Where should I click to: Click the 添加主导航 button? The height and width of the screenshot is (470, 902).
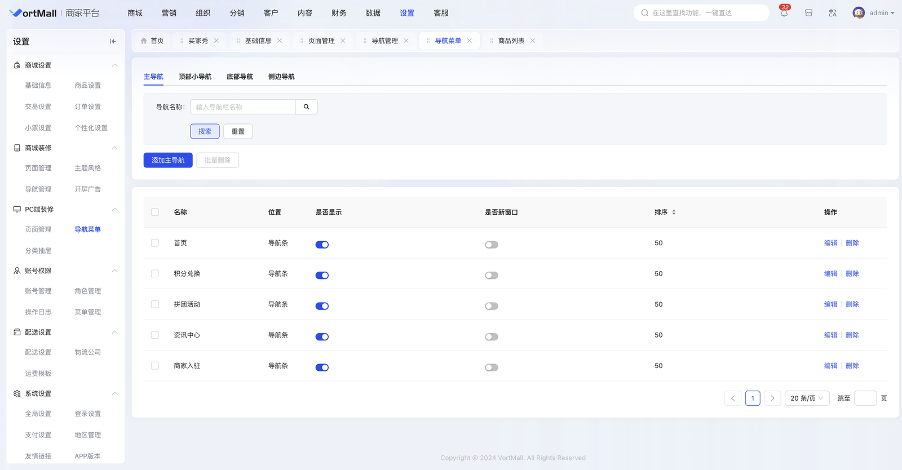168,161
